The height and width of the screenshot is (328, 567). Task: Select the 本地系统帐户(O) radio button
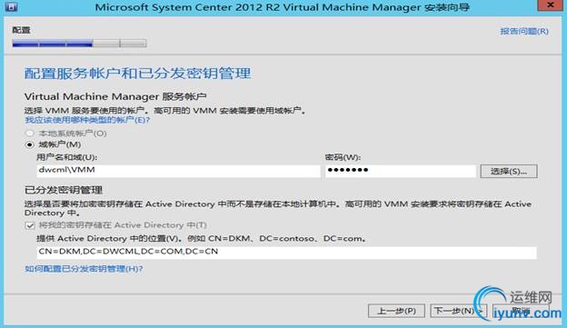pyautogui.click(x=30, y=134)
